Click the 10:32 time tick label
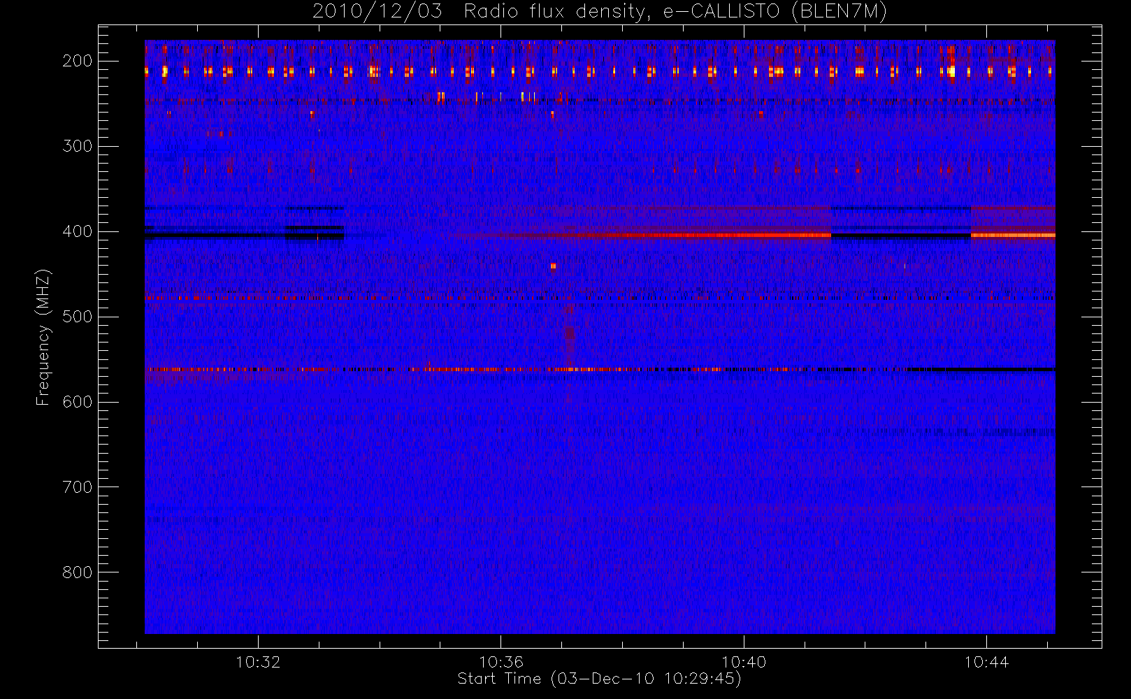The width and height of the screenshot is (1131, 699). coord(258,662)
